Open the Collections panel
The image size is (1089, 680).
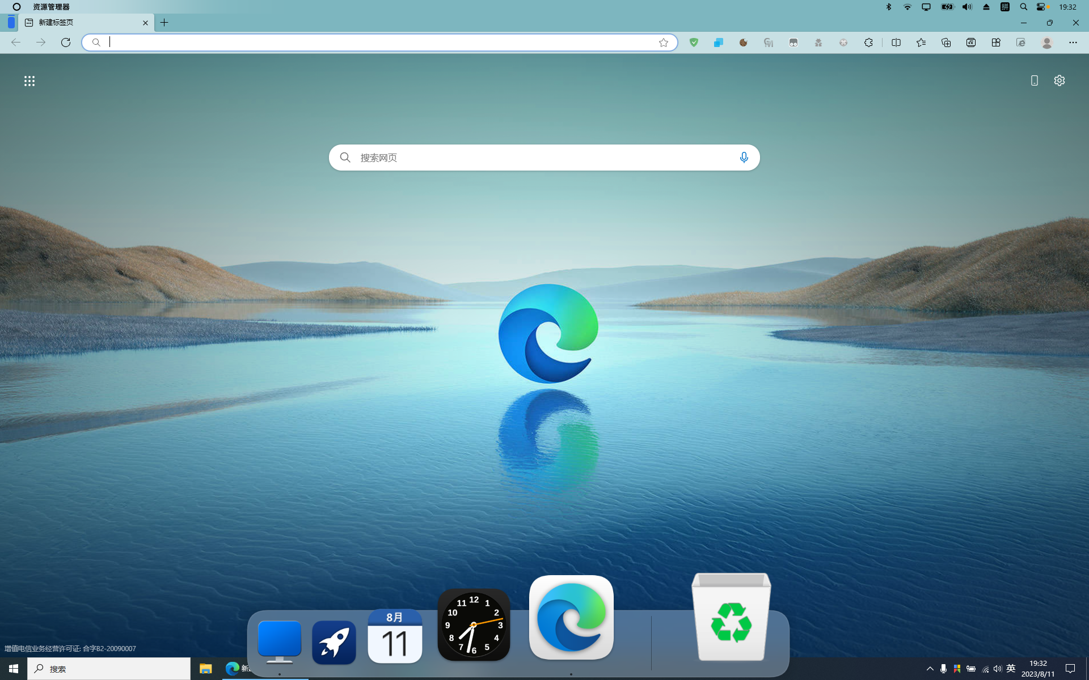coord(946,42)
